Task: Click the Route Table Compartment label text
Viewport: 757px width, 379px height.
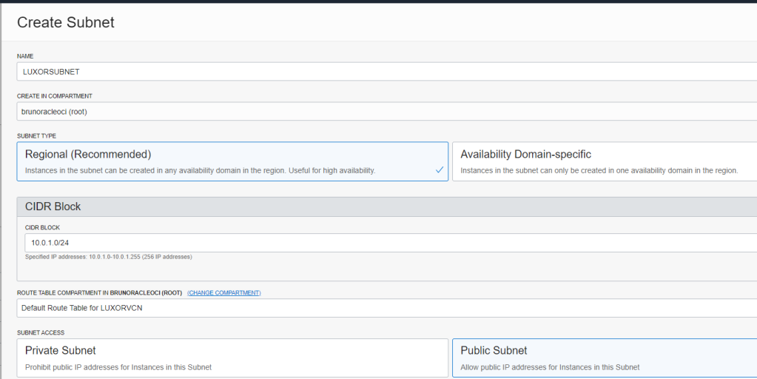Action: click(x=99, y=293)
